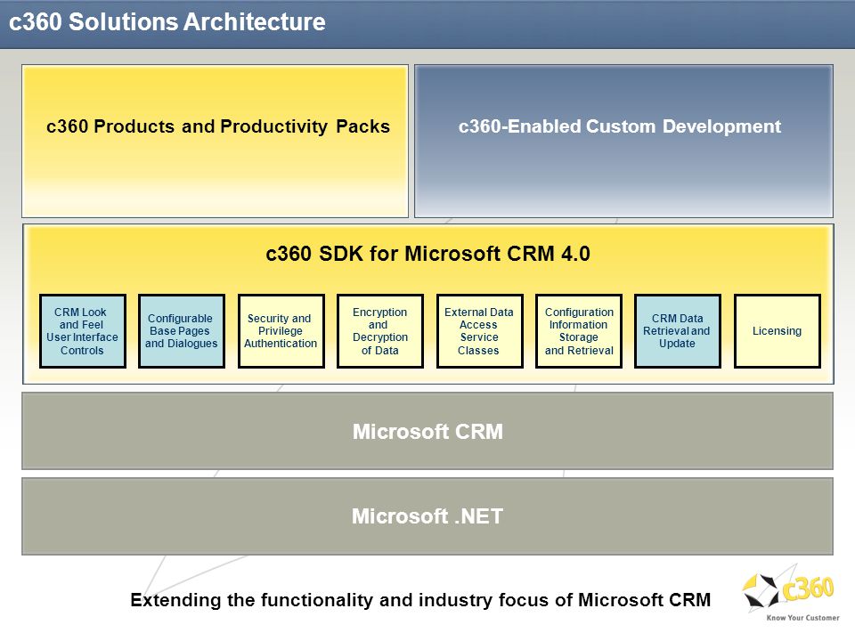
Task: Click the Configurable Base Pages and Dialogues box
Action: [182, 331]
